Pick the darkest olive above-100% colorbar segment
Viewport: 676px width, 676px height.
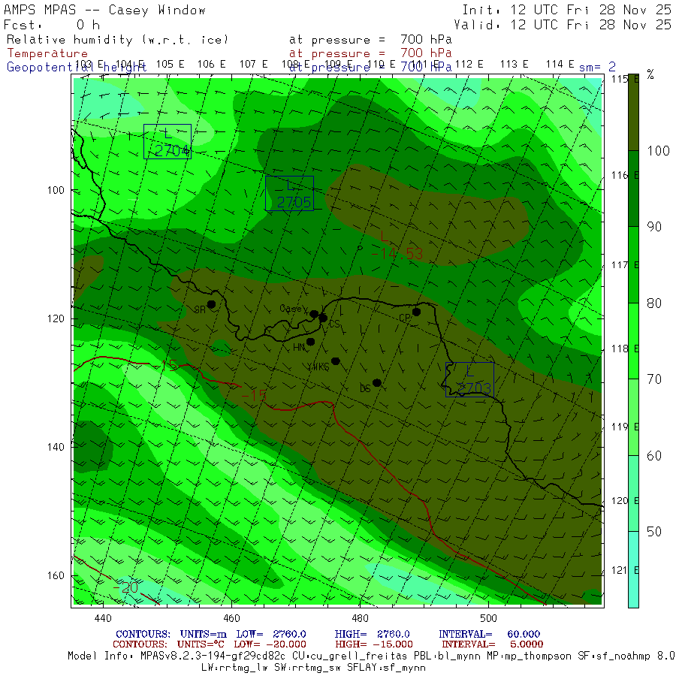(x=633, y=112)
